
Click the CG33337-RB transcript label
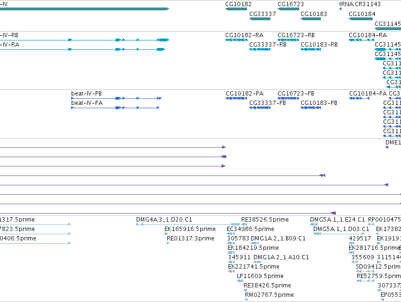[x=268, y=44]
